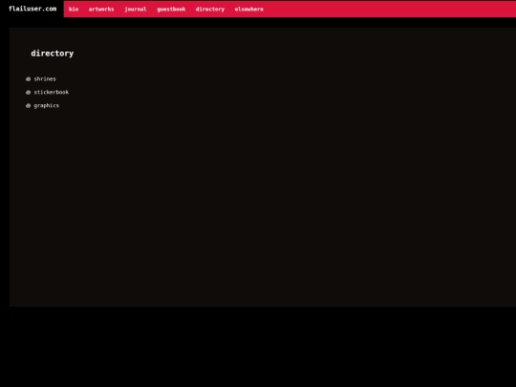Click the bullet icon beside stickerbook

(x=28, y=93)
